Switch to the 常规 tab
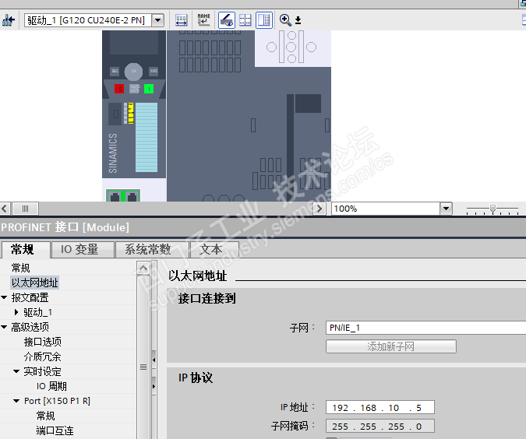Viewport: 526px width, 439px height. 26,249
